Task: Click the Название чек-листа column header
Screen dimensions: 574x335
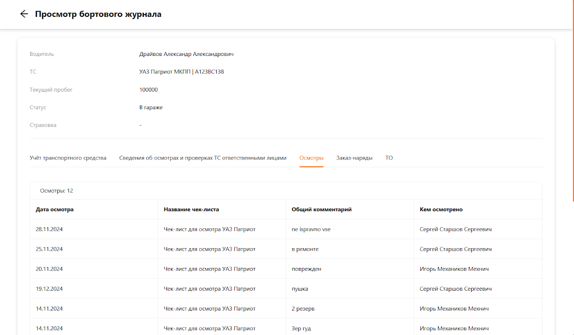Action: tap(191, 209)
